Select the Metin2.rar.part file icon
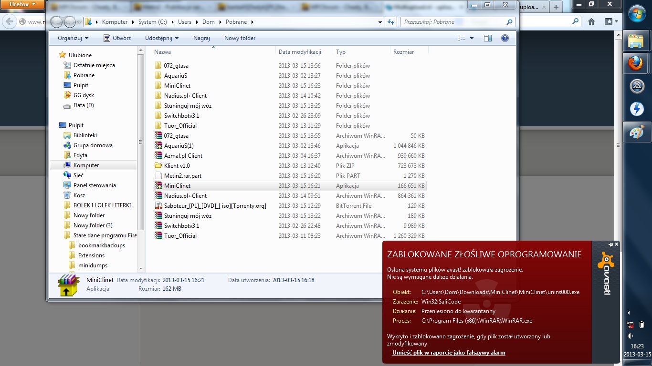 click(x=158, y=176)
